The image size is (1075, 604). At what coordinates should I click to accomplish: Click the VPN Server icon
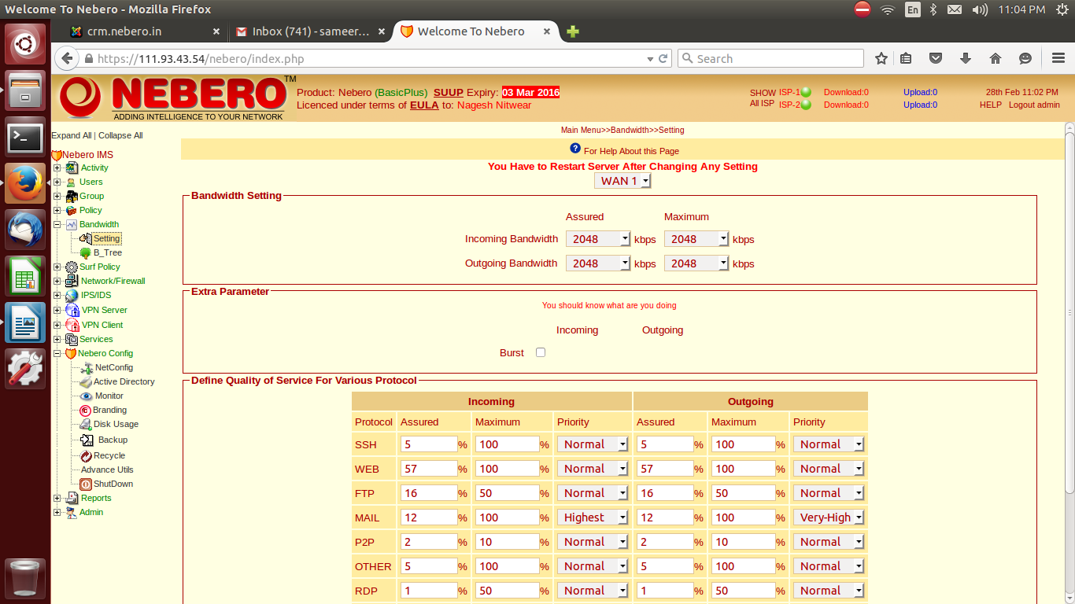click(72, 310)
